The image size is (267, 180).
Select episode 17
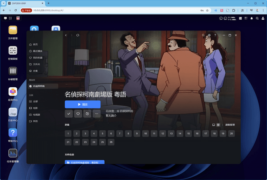(x=206, y=134)
